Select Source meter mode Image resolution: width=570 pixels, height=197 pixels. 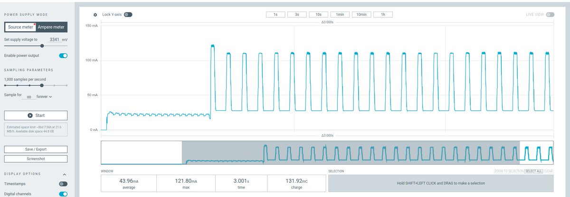20,27
